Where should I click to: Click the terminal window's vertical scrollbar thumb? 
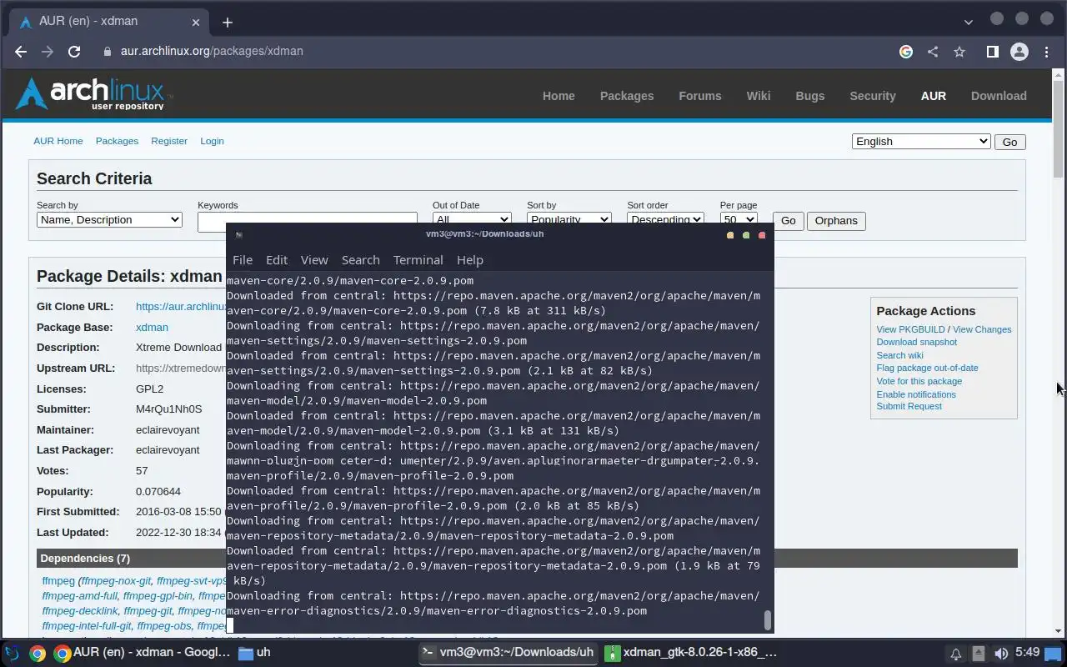[x=768, y=620]
